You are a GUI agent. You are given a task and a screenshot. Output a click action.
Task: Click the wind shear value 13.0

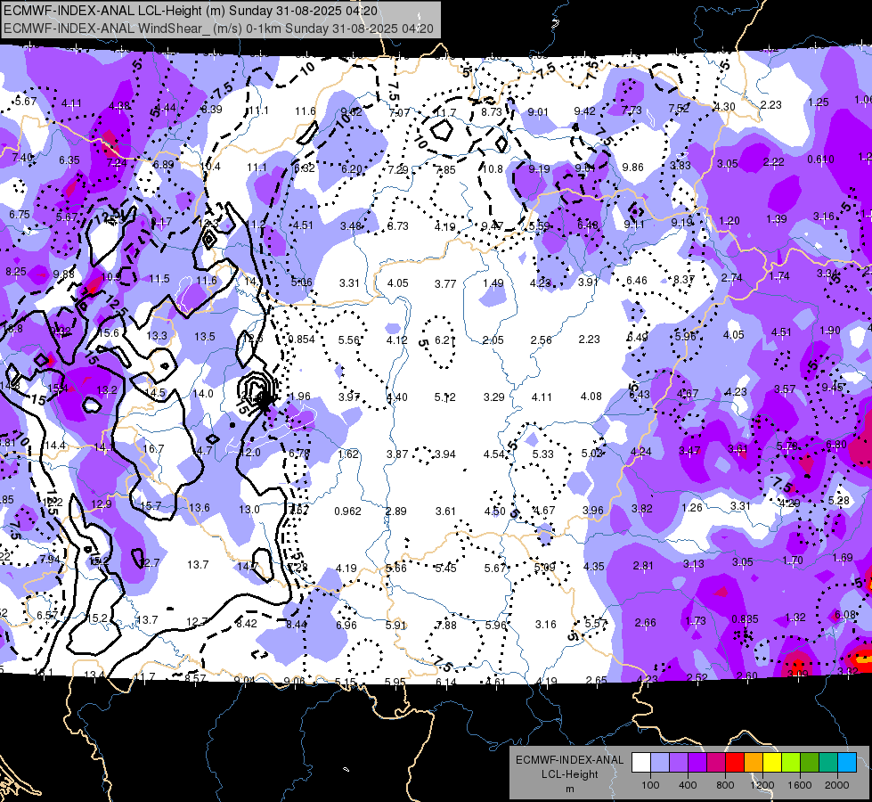tap(249, 509)
